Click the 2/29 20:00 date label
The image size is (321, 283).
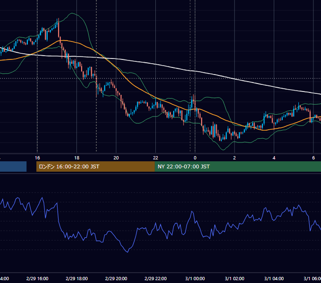click(116, 278)
